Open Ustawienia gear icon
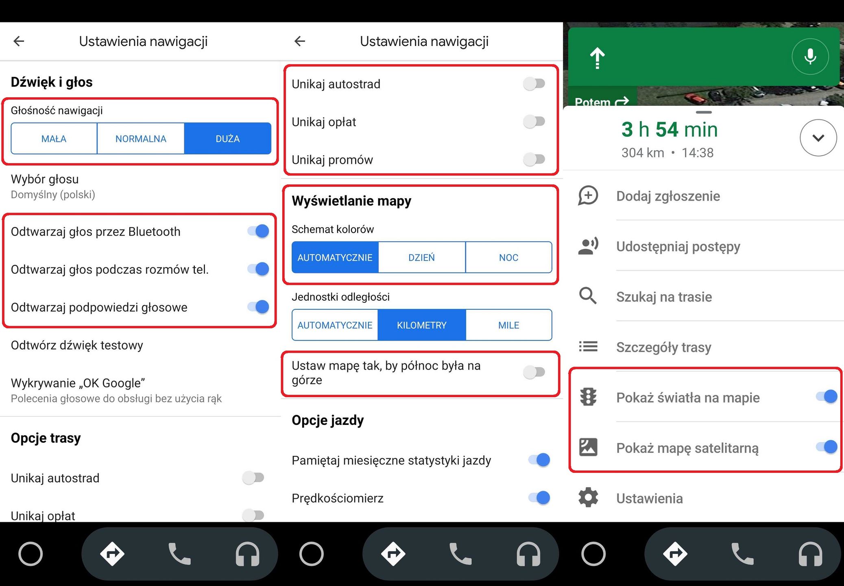Viewport: 844px width, 586px height. (588, 498)
